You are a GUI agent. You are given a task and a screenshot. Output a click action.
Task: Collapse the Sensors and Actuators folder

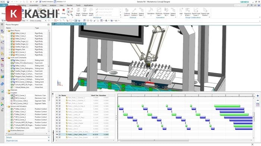(7, 106)
